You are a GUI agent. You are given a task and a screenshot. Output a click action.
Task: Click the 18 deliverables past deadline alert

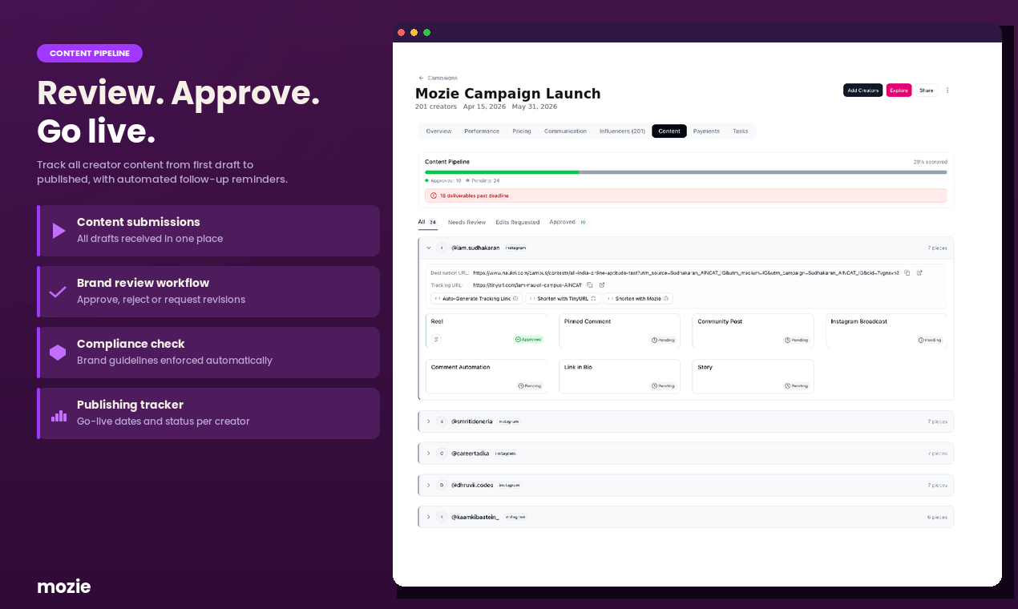685,196
